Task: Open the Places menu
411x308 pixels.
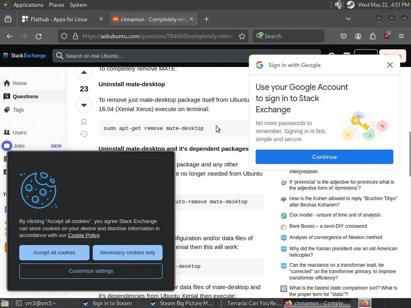Action: point(56,5)
